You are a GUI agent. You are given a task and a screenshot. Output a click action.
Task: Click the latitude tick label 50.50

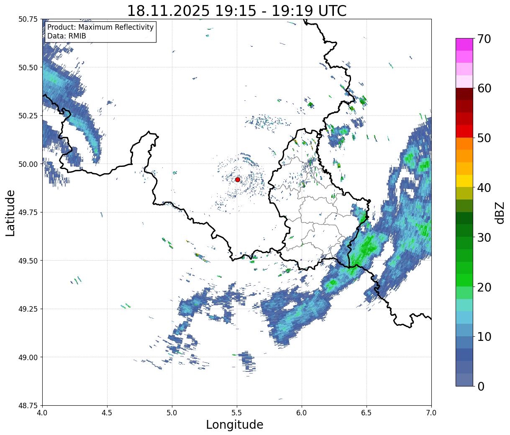(x=28, y=67)
